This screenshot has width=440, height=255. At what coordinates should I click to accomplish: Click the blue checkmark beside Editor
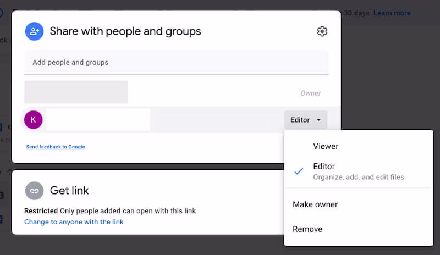click(x=299, y=171)
